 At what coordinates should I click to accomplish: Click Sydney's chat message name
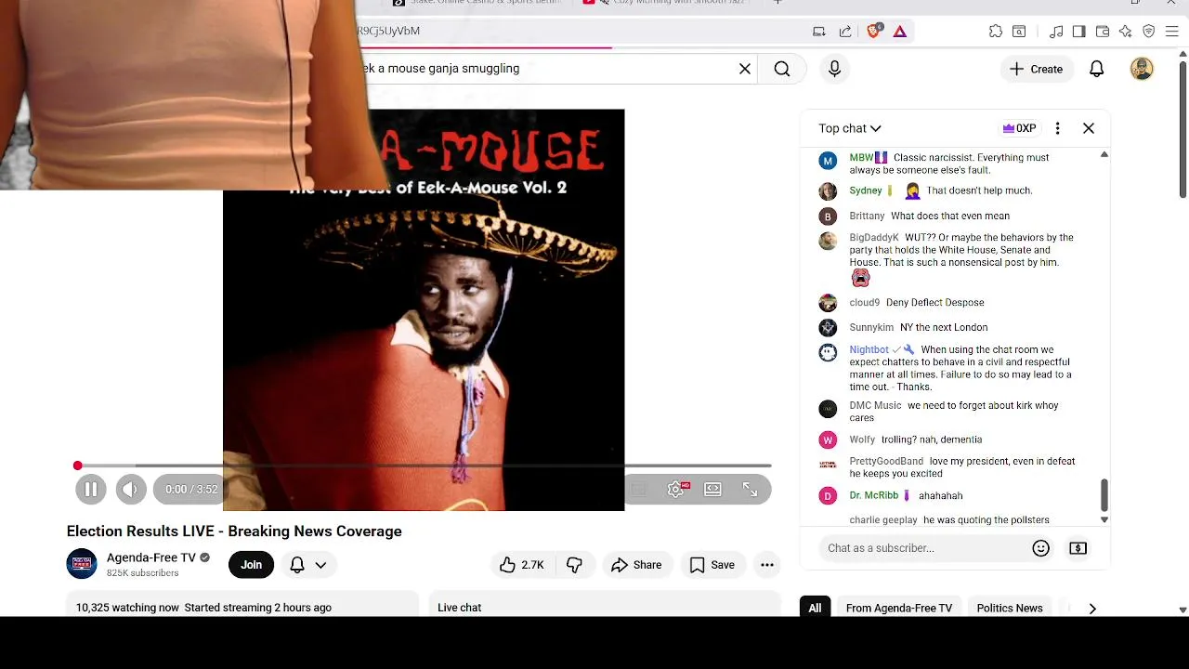(x=866, y=190)
